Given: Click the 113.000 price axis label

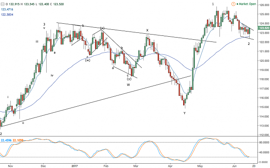Looking at the screenshot, I should coord(264,126).
